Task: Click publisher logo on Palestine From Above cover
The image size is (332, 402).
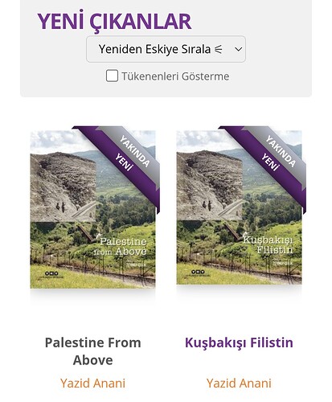Action: coord(51,274)
